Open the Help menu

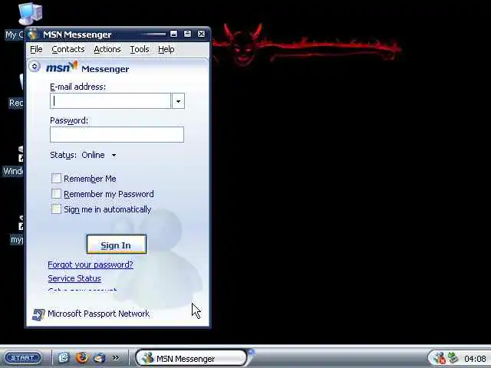coord(166,49)
